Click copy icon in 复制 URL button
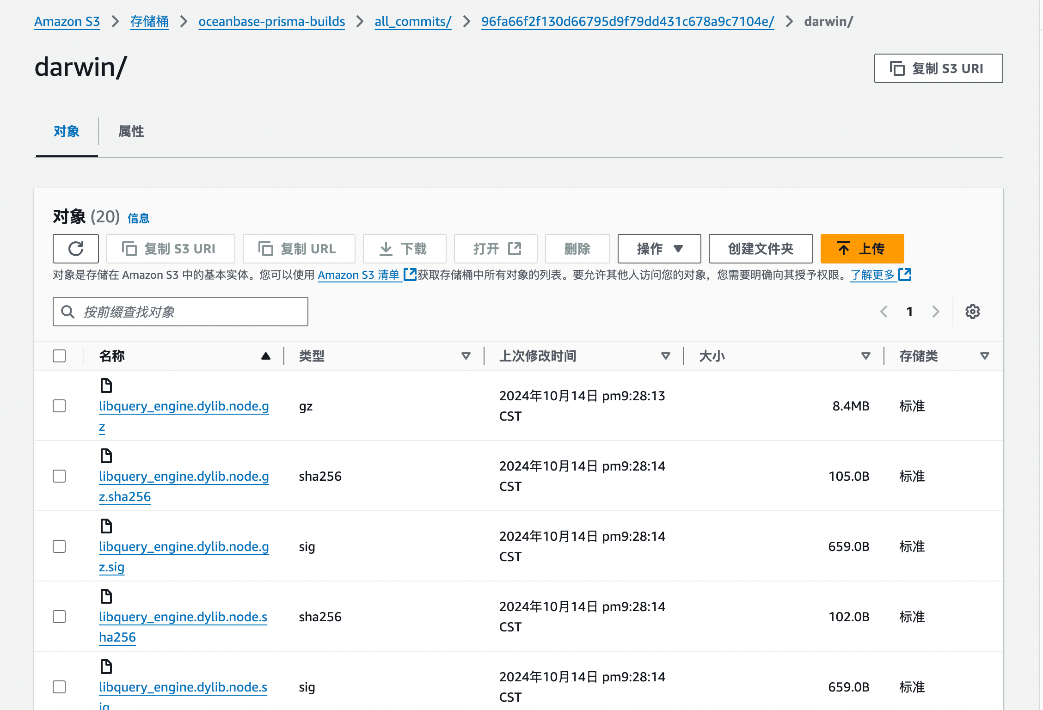The width and height of the screenshot is (1043, 710). click(x=265, y=249)
